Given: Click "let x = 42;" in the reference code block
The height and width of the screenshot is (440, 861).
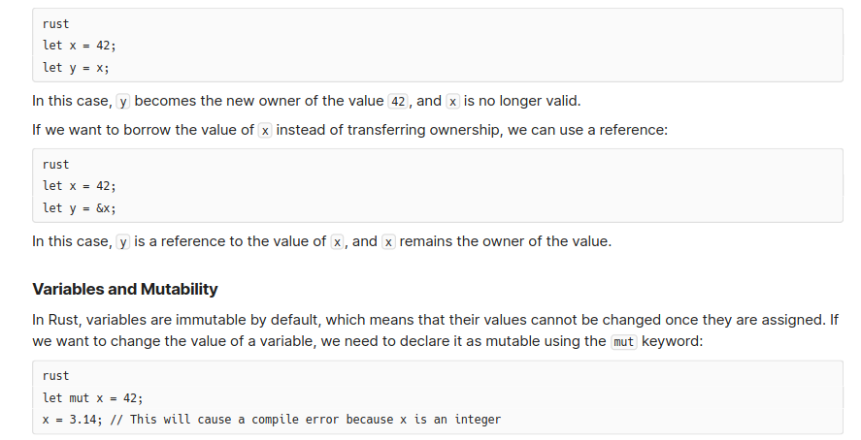Looking at the screenshot, I should point(79,186).
